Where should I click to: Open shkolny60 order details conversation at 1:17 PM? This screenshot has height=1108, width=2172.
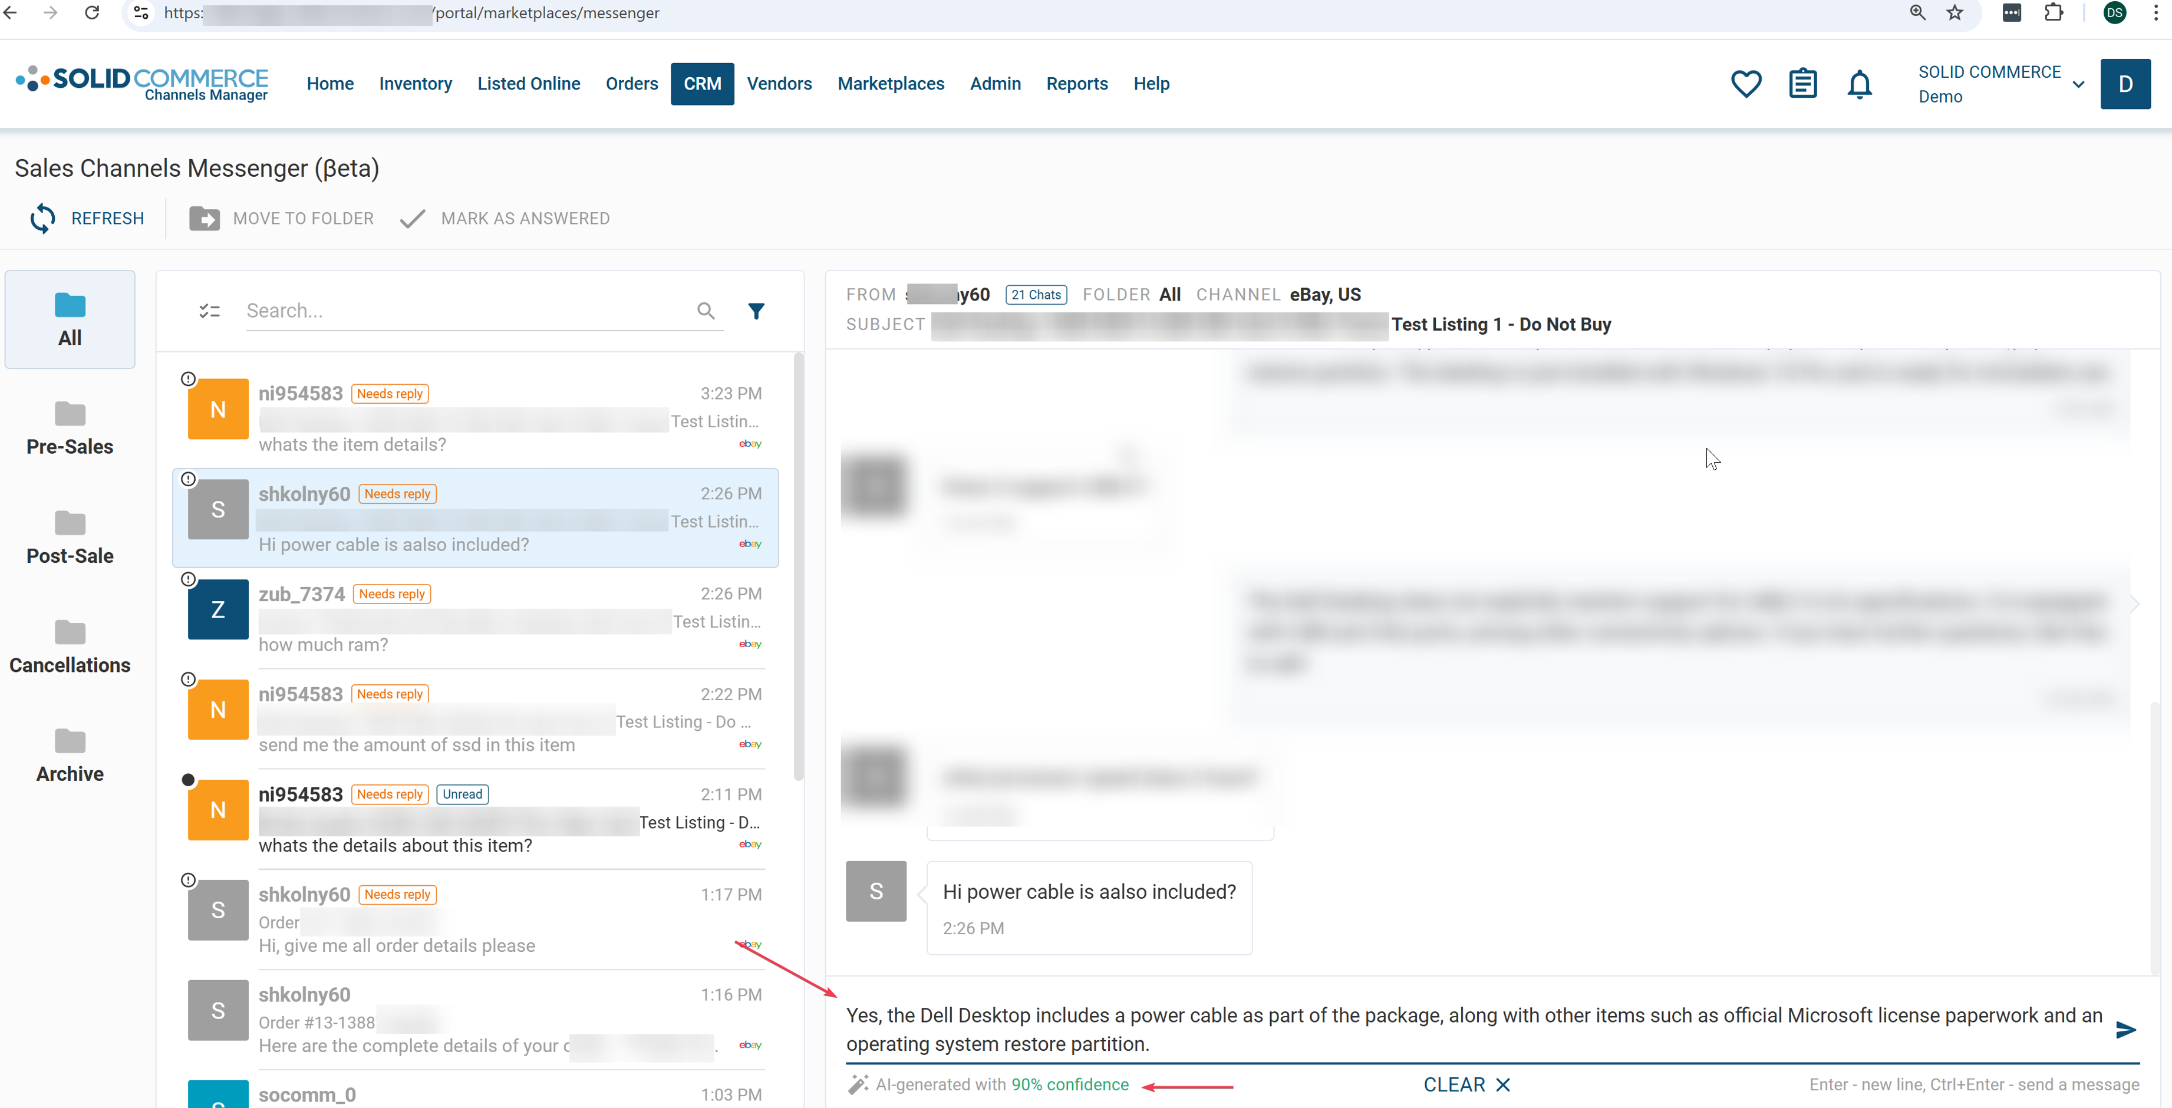[476, 920]
